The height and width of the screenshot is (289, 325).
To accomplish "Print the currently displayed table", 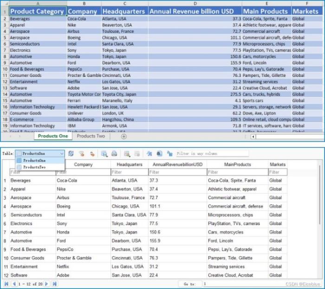I will pos(114,154).
